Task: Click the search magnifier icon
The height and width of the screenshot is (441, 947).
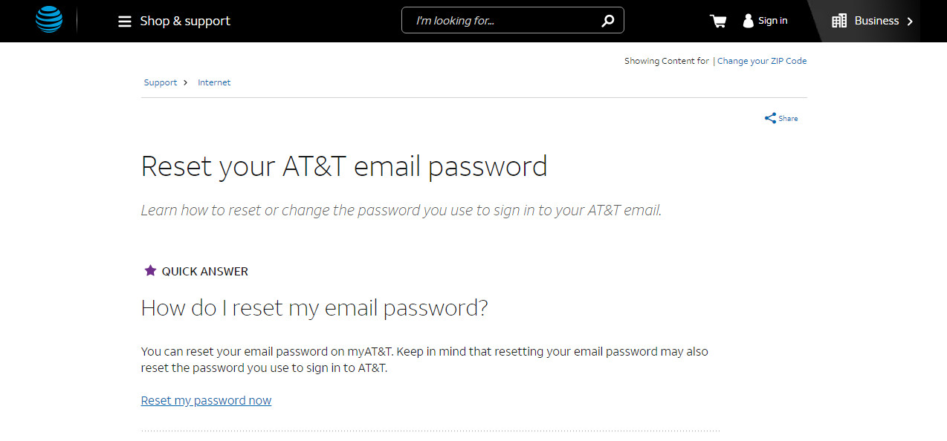Action: coord(607,20)
